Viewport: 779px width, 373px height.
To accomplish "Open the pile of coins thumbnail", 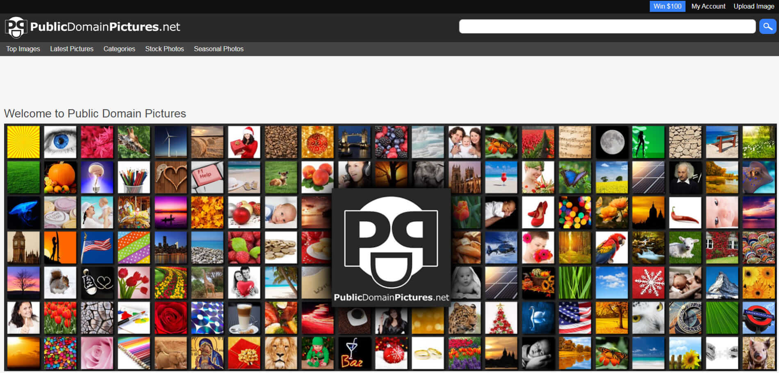I will 281,247.
